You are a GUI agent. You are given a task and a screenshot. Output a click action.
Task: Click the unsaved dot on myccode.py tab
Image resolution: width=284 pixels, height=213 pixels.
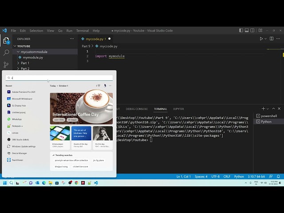pyautogui.click(x=110, y=39)
